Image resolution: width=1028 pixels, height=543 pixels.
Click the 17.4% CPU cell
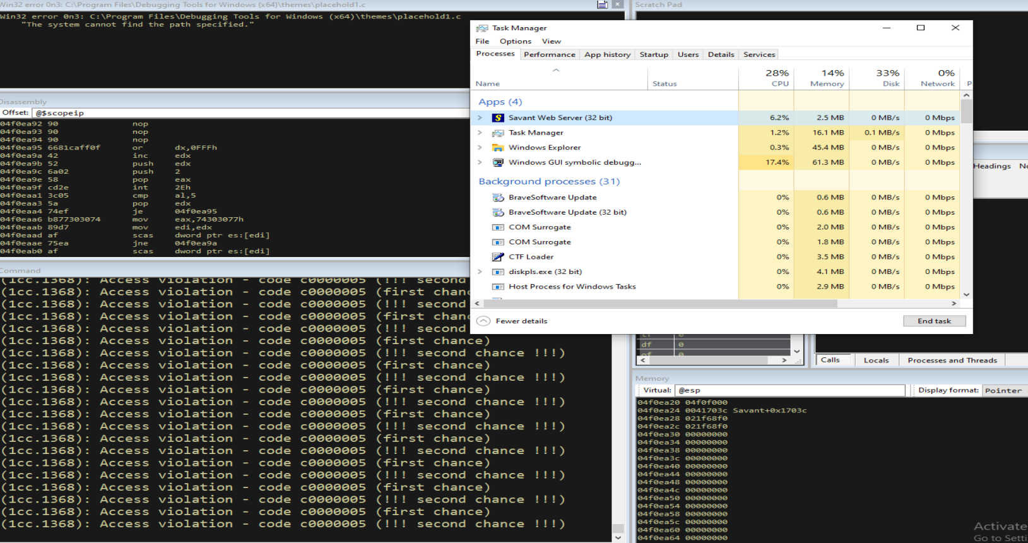coord(765,162)
